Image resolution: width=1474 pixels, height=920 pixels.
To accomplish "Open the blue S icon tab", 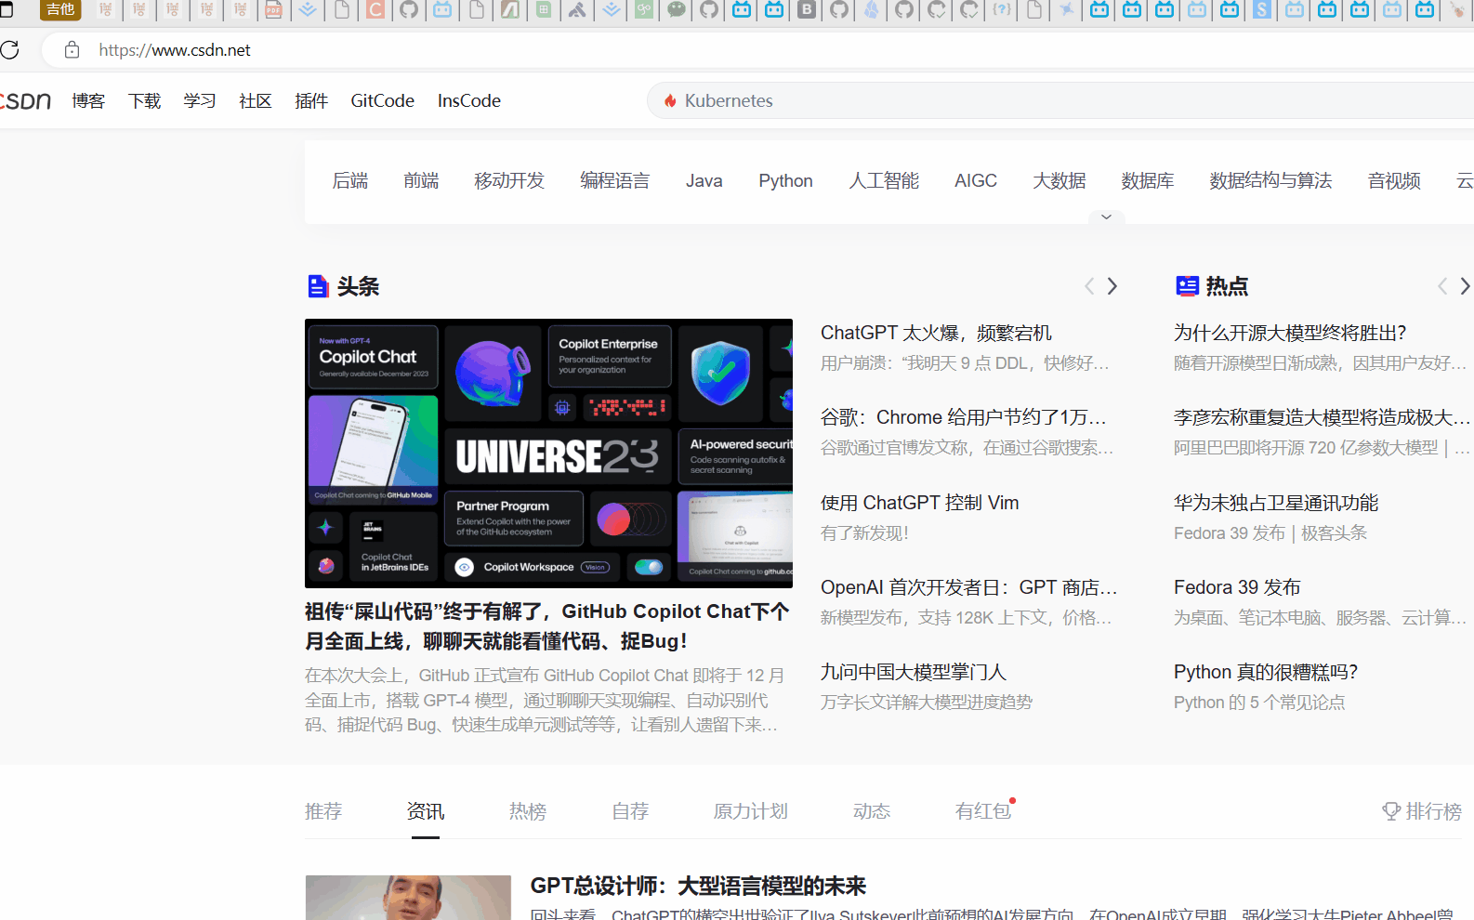I will point(1262,10).
